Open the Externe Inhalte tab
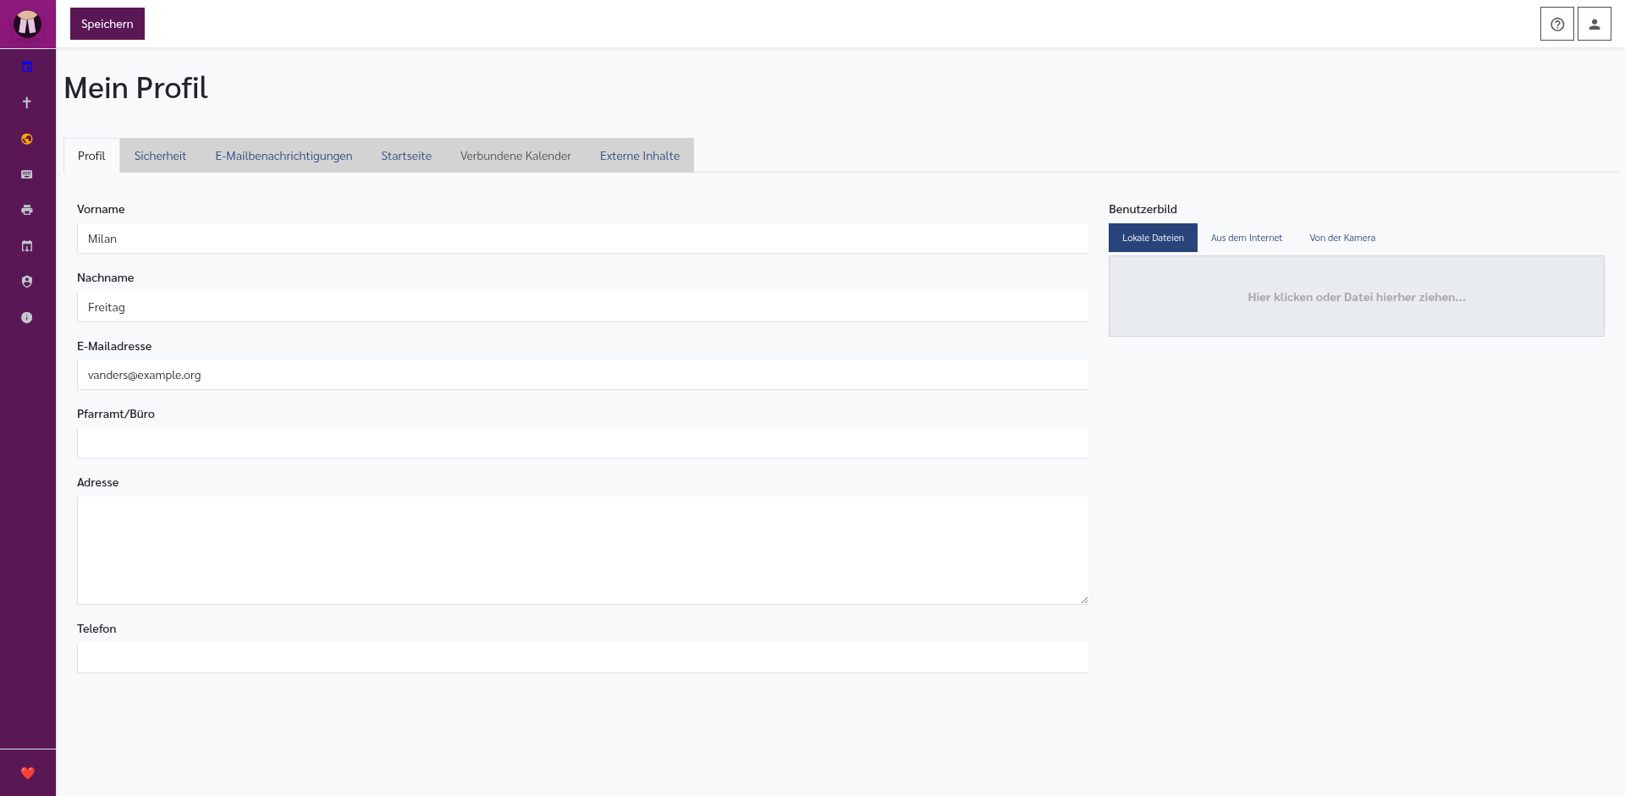This screenshot has height=796, width=1625. (x=640, y=156)
